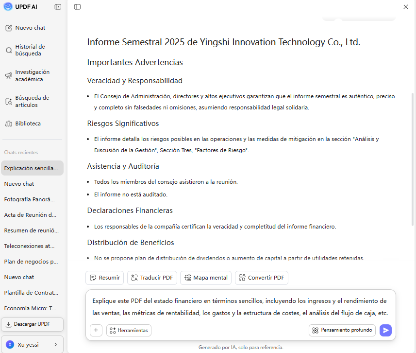416x353 pixels.
Task: Click the 'Distribución de Beneficios' heading
Action: pyautogui.click(x=131, y=243)
